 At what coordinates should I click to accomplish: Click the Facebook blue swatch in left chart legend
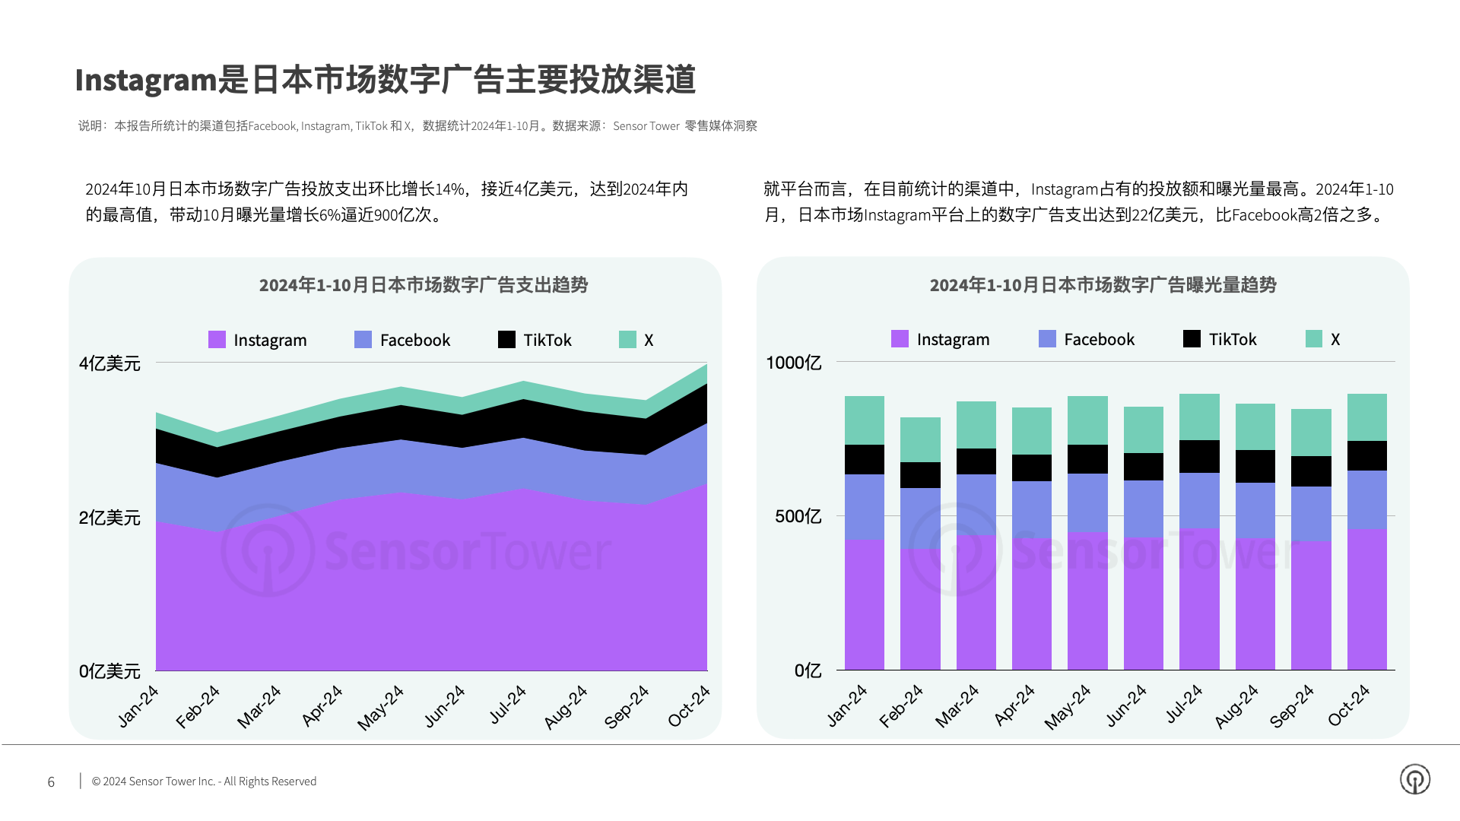coord(363,340)
